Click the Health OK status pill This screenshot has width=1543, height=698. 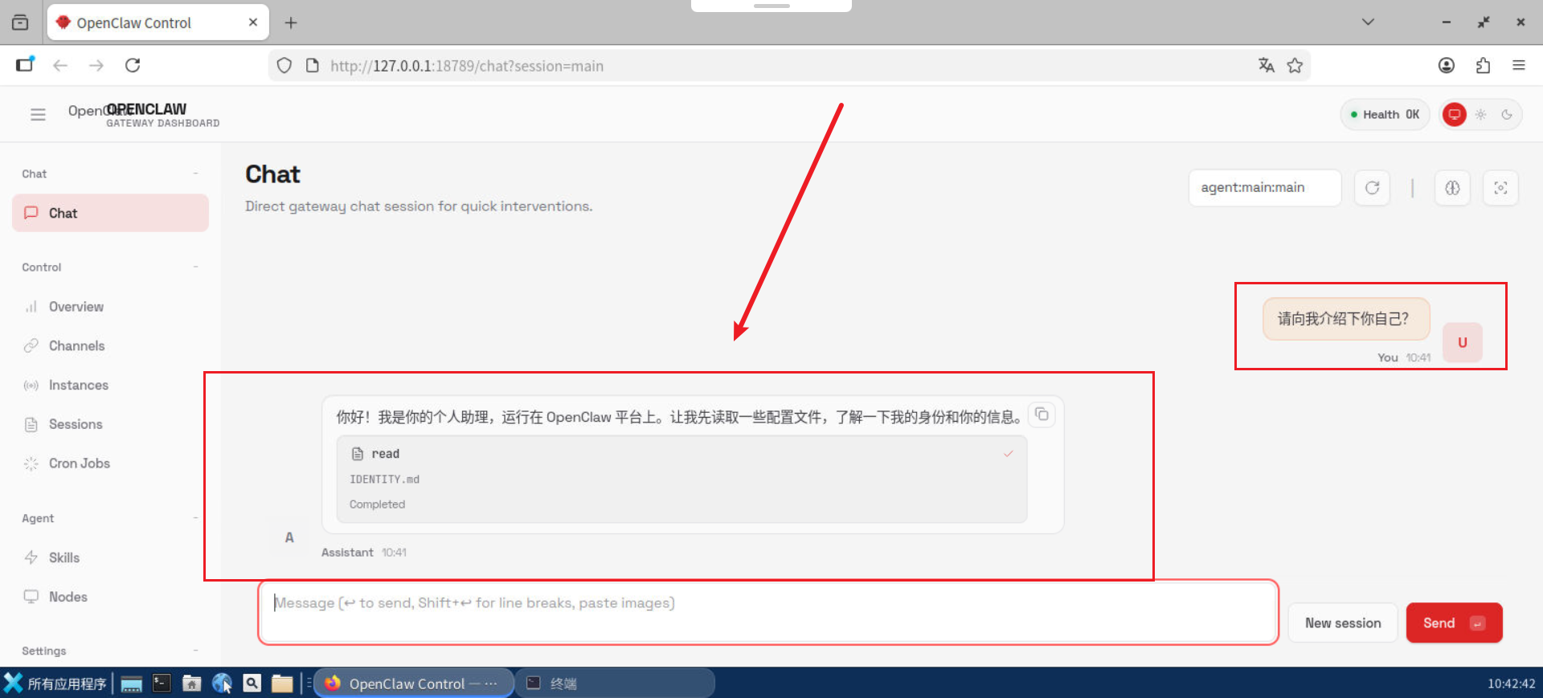pos(1385,115)
